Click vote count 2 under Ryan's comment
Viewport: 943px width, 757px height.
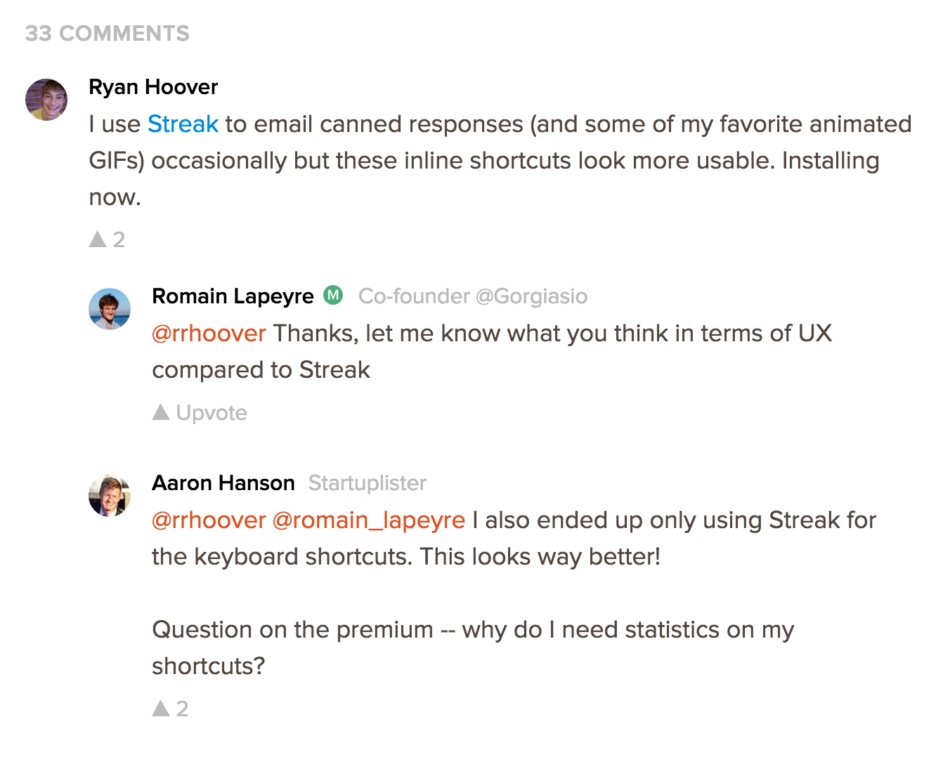[x=119, y=240]
